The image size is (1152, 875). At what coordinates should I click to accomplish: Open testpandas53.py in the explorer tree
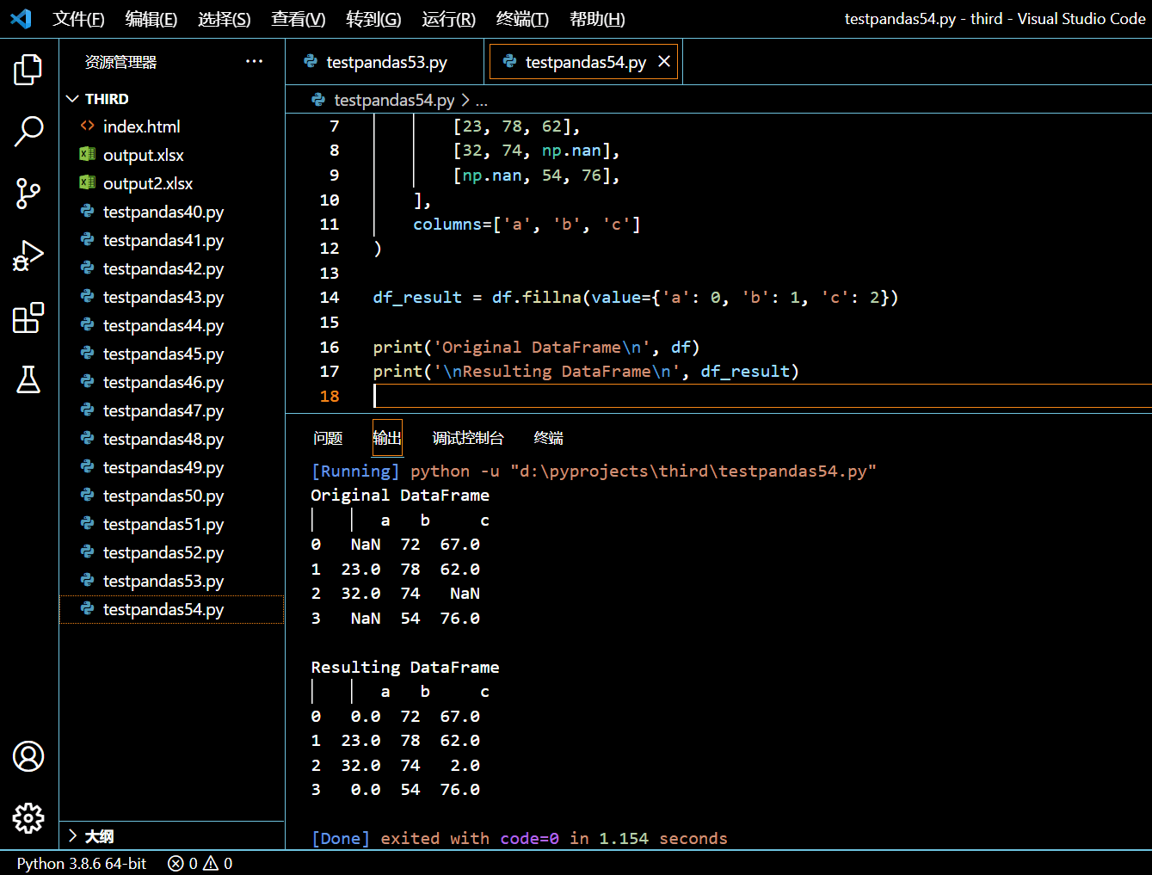[172, 581]
